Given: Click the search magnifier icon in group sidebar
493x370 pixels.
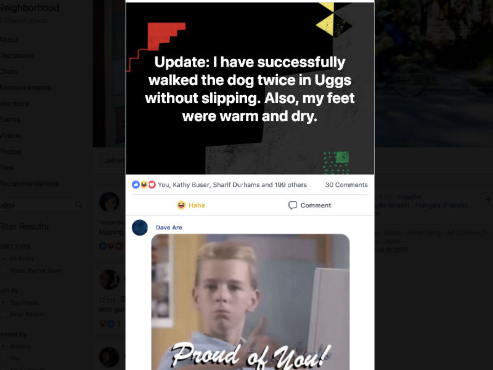Looking at the screenshot, I should pos(78,205).
